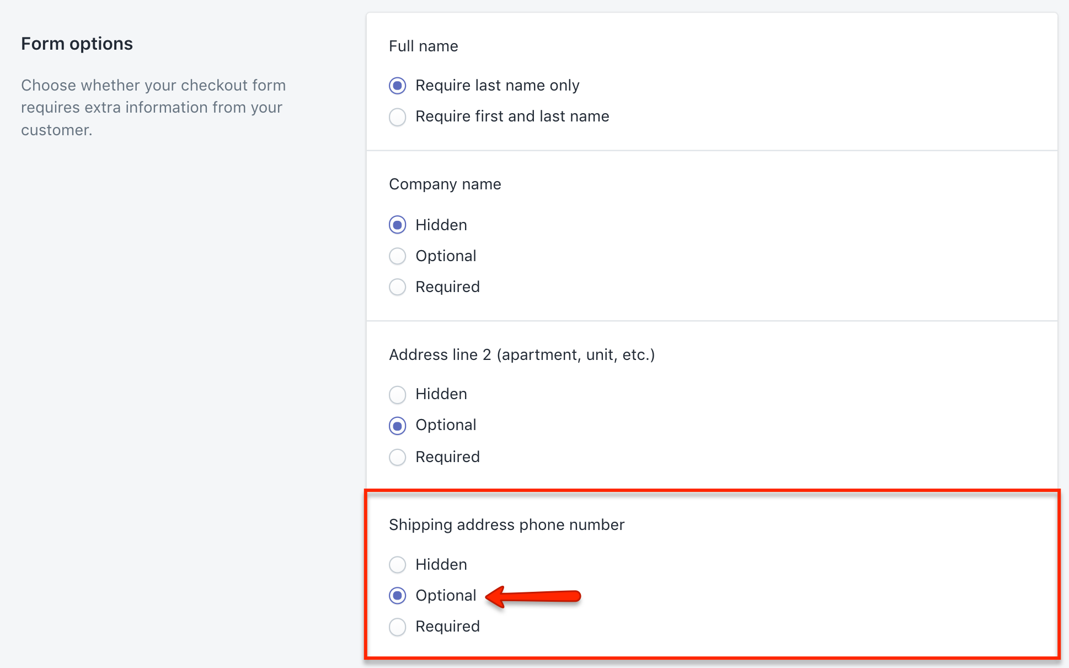Click the Form options heading
The height and width of the screenshot is (668, 1069).
77,44
